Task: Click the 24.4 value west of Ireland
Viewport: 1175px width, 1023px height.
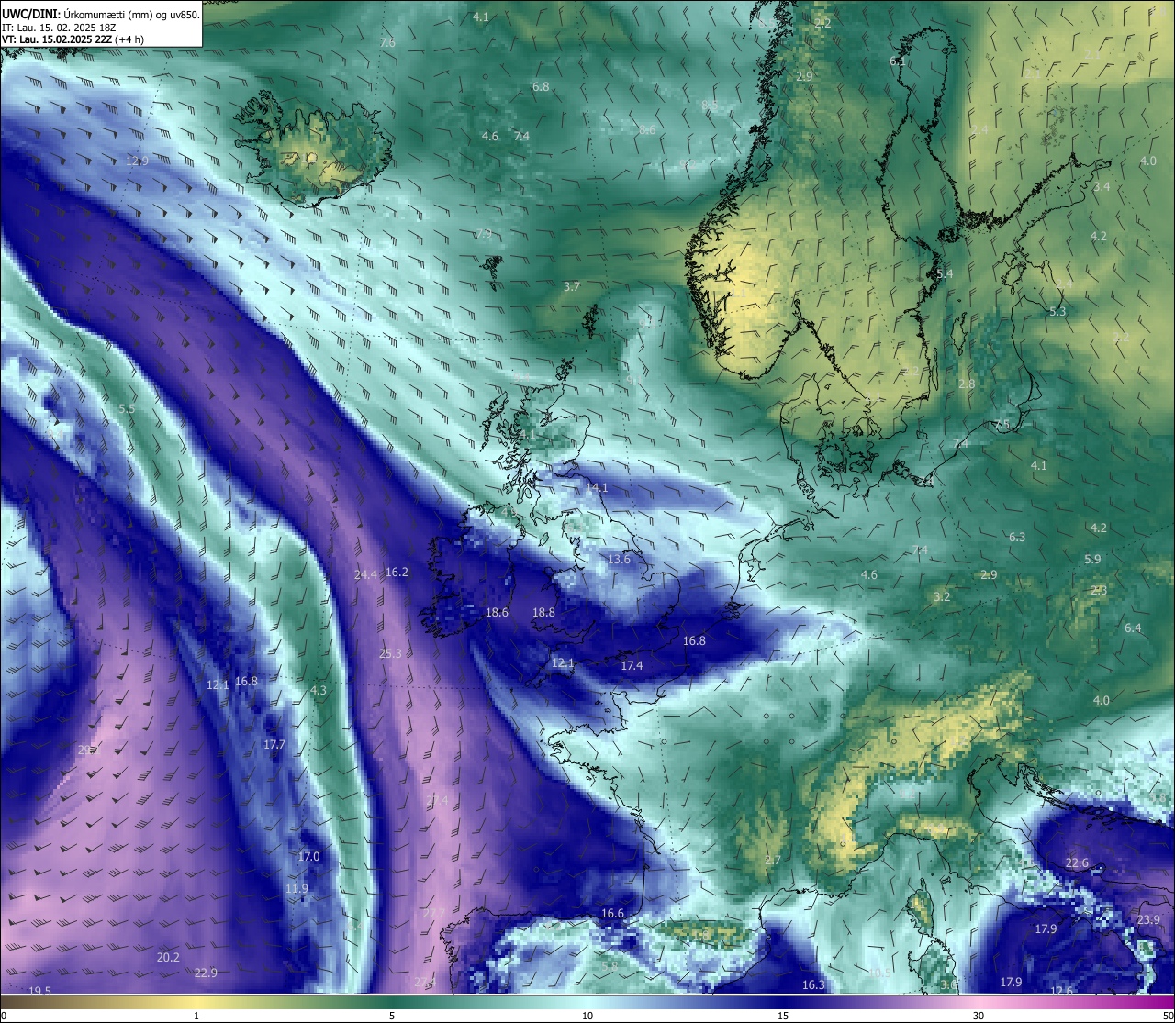Action: point(365,575)
